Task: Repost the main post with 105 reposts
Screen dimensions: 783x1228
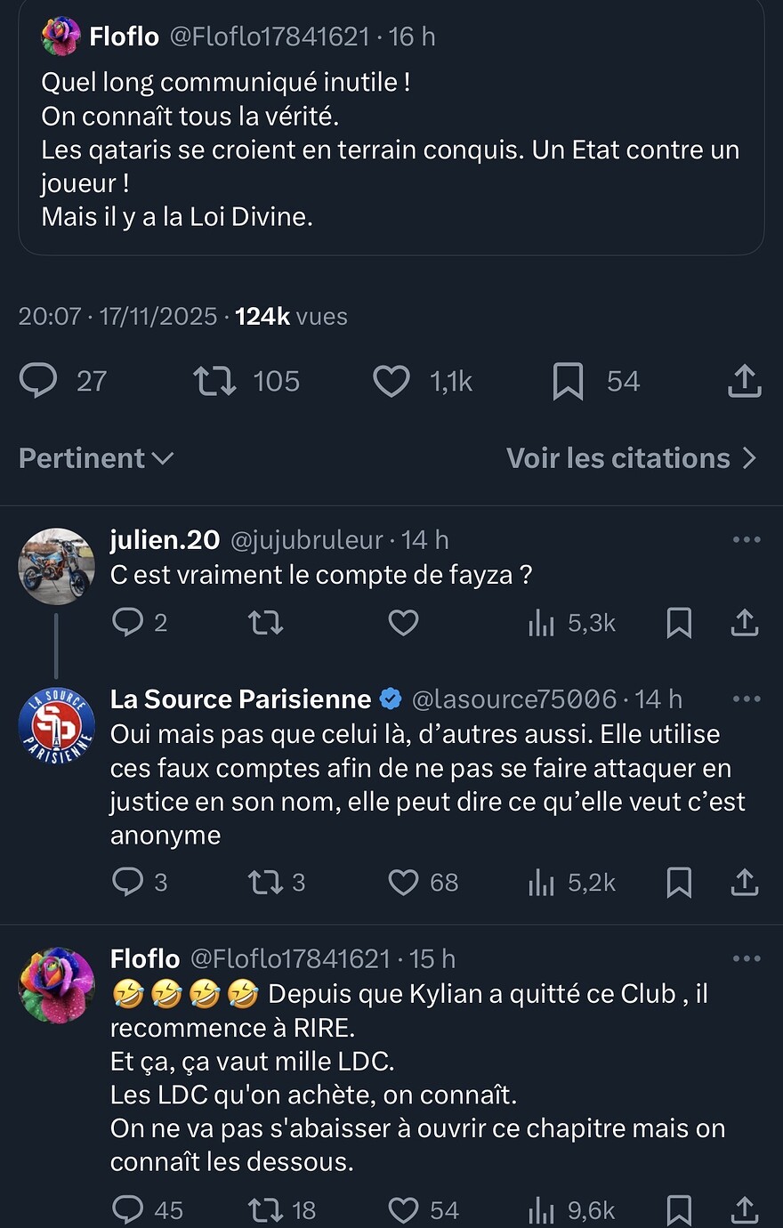Action: [215, 382]
